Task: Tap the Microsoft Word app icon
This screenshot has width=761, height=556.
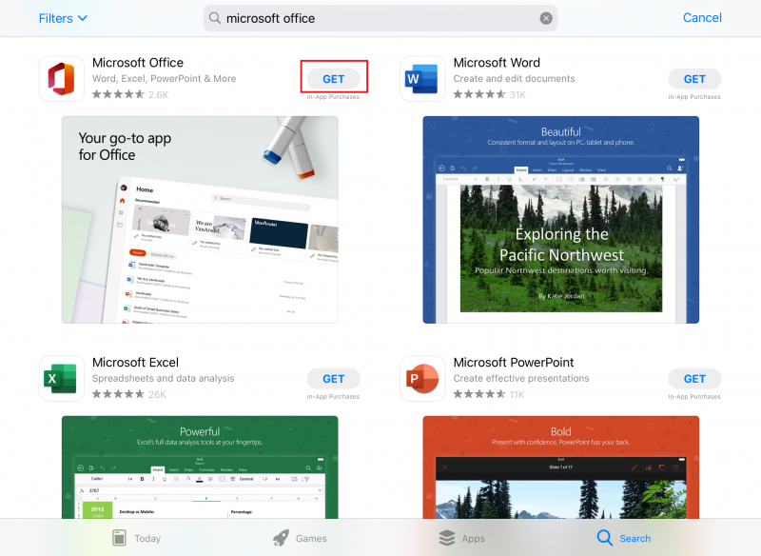Action: point(422,78)
